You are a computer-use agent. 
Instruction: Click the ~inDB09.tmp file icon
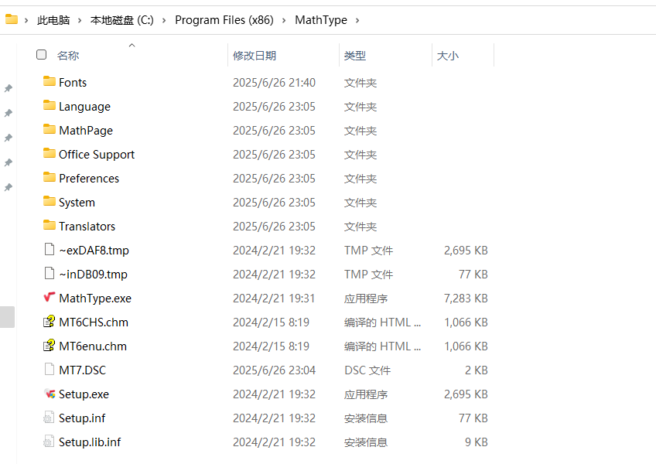[50, 273]
